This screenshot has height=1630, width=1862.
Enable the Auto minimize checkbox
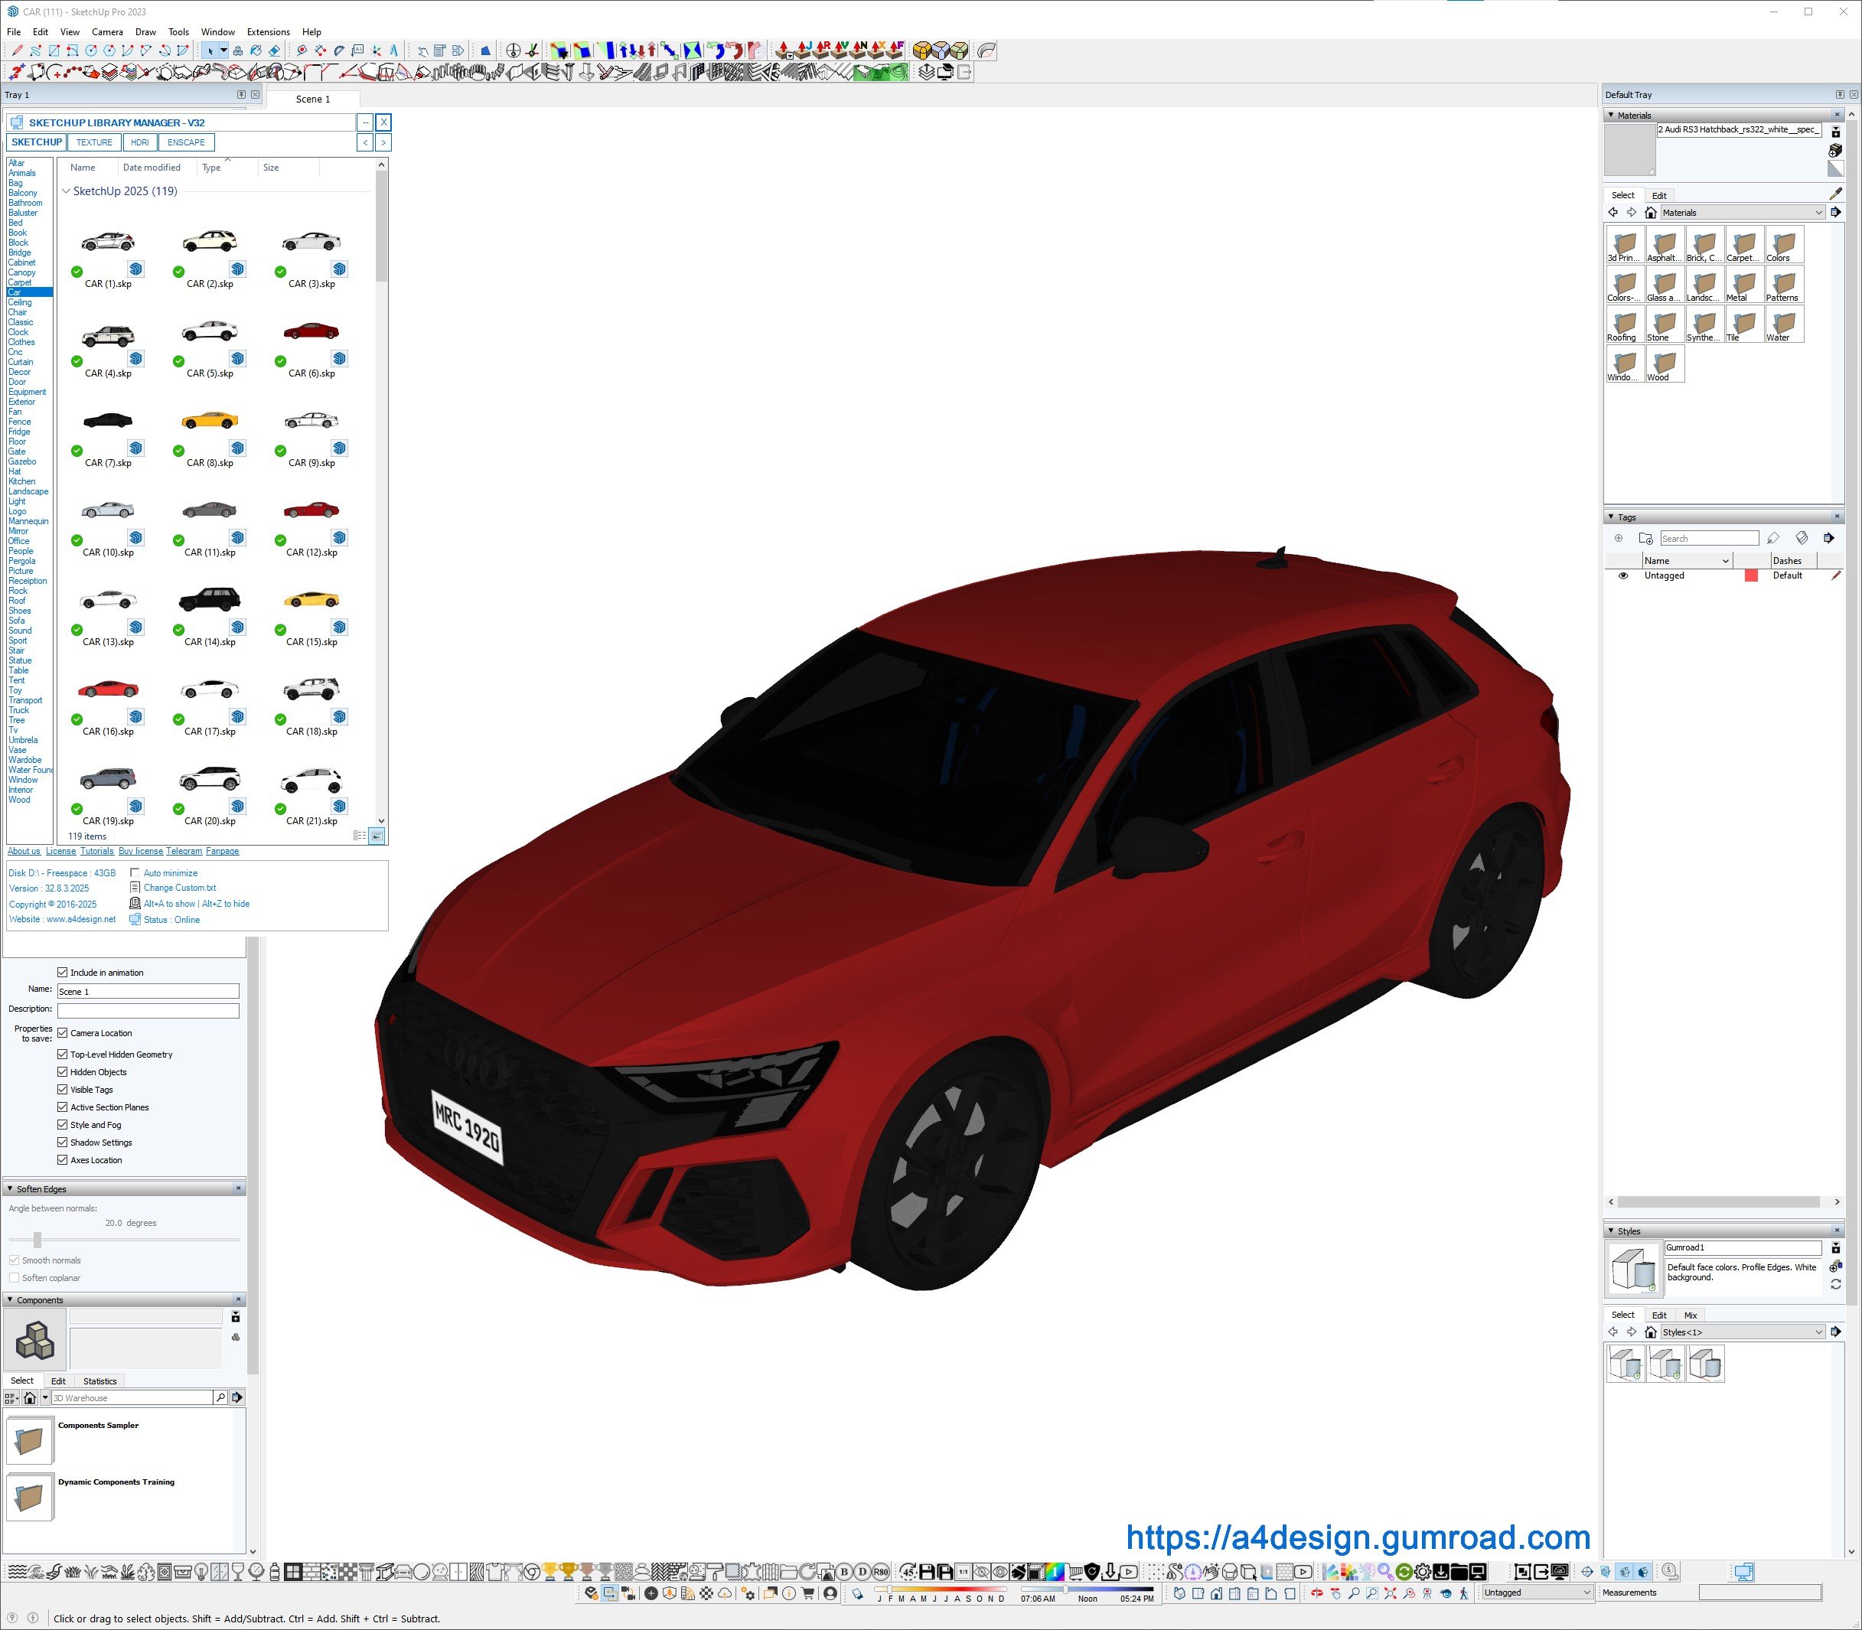(x=135, y=872)
